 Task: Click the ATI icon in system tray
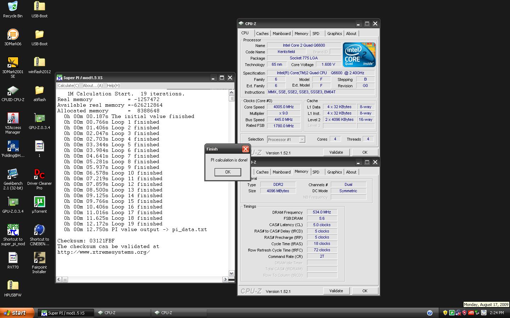point(471,313)
